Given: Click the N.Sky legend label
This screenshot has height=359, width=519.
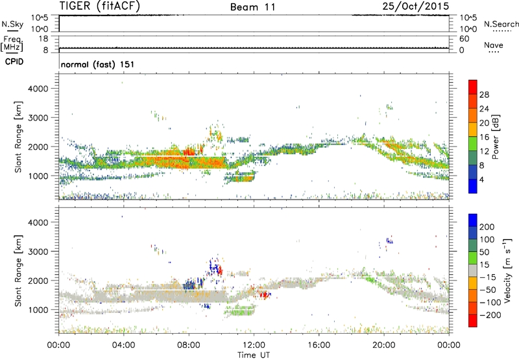Looking at the screenshot, I should coord(12,24).
